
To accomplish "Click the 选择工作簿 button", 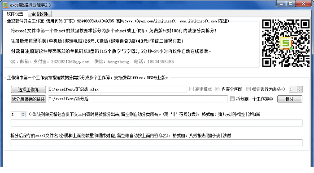I will click(x=28, y=89).
